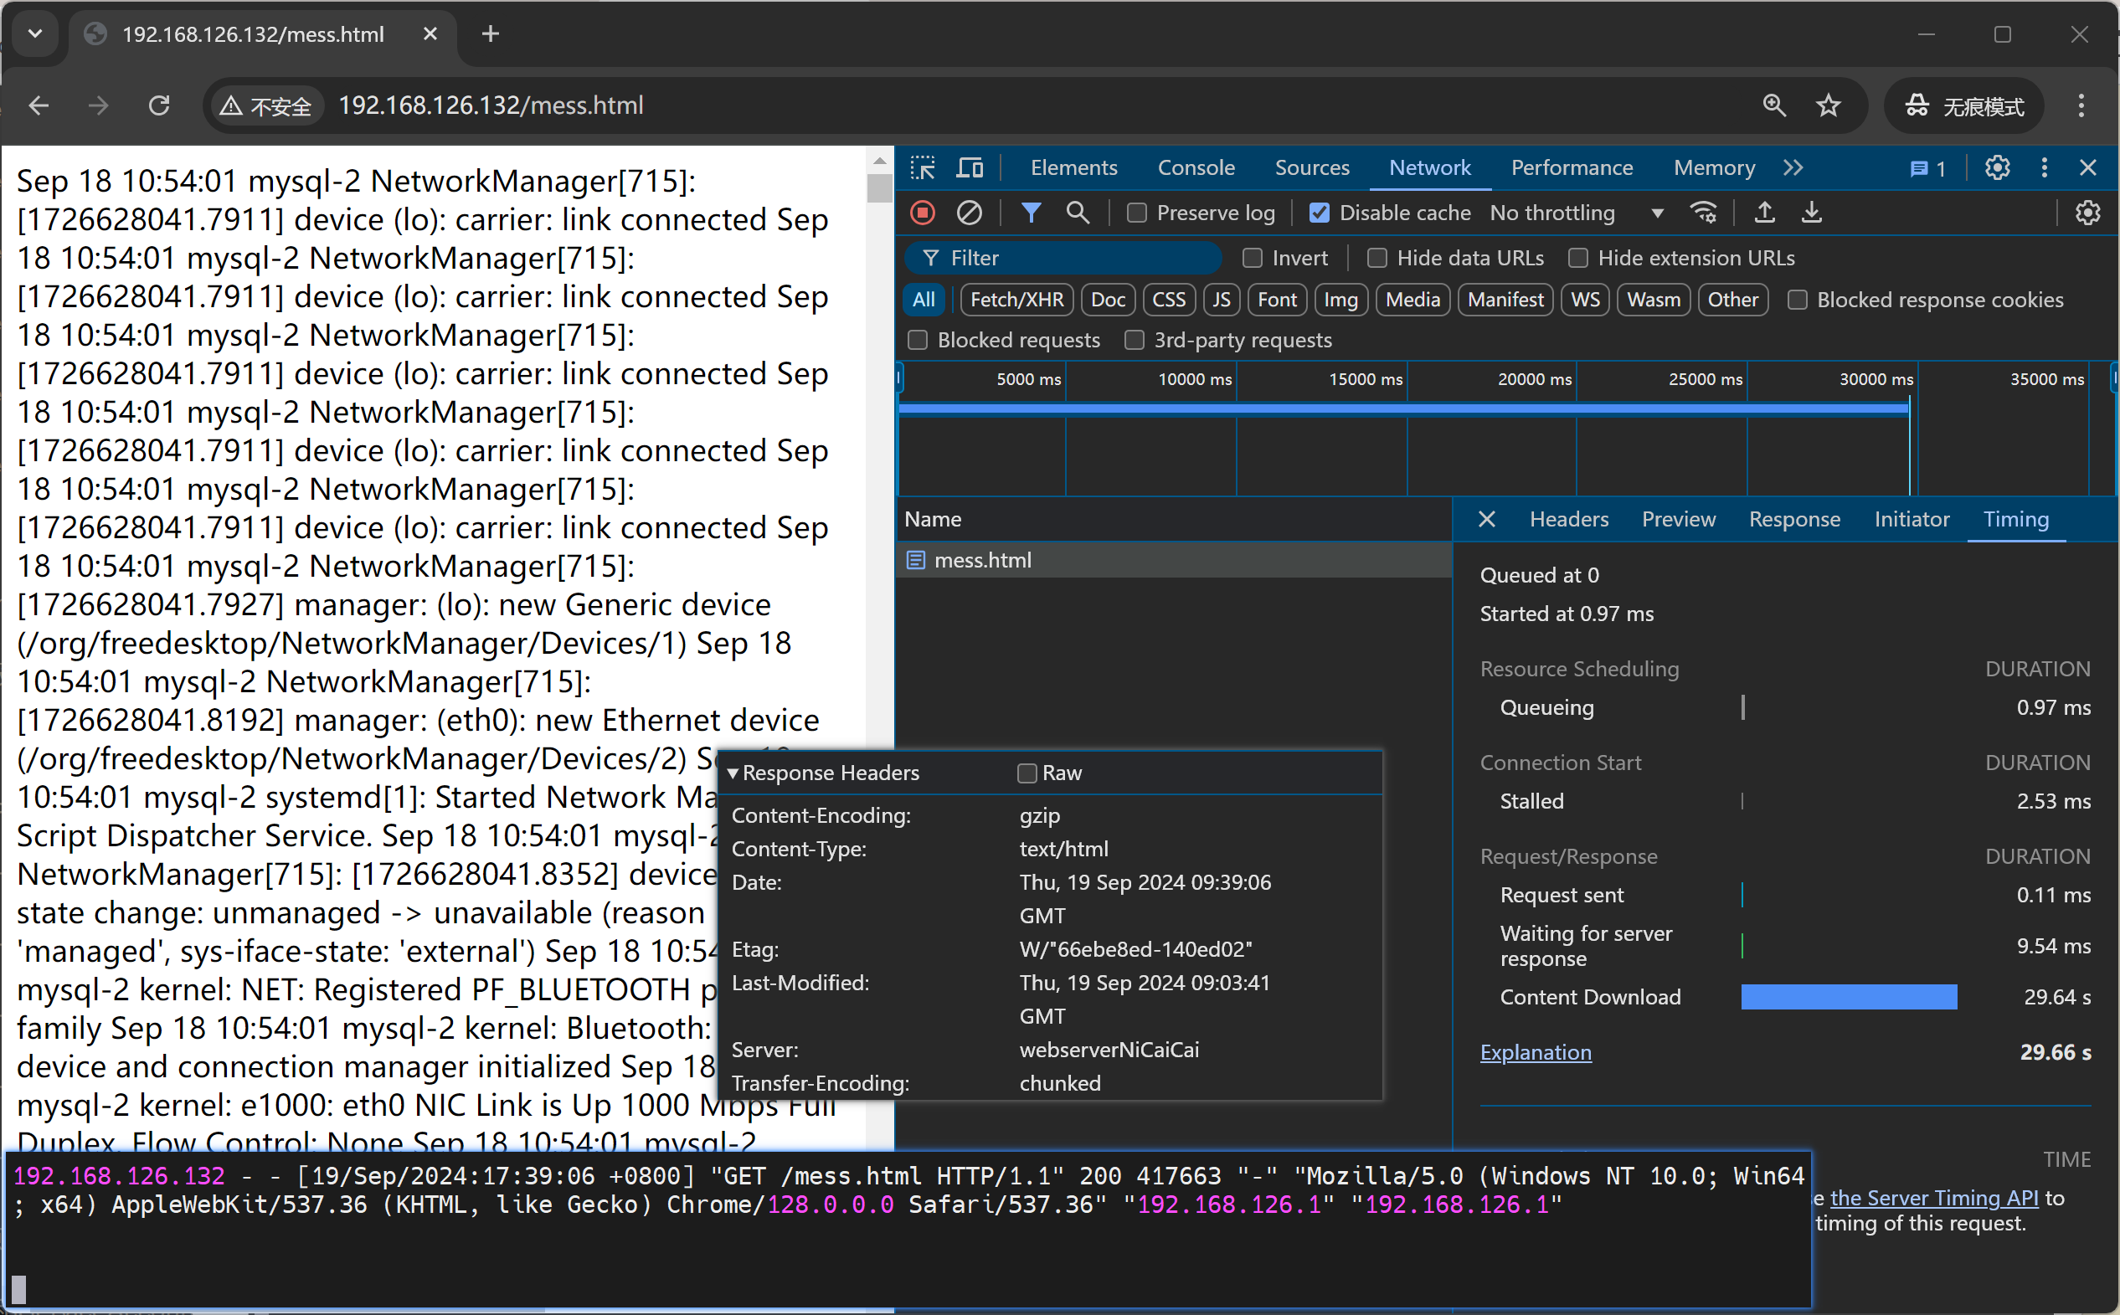The image size is (2120, 1315).
Task: Click the import HAR upload icon
Action: (x=1764, y=213)
